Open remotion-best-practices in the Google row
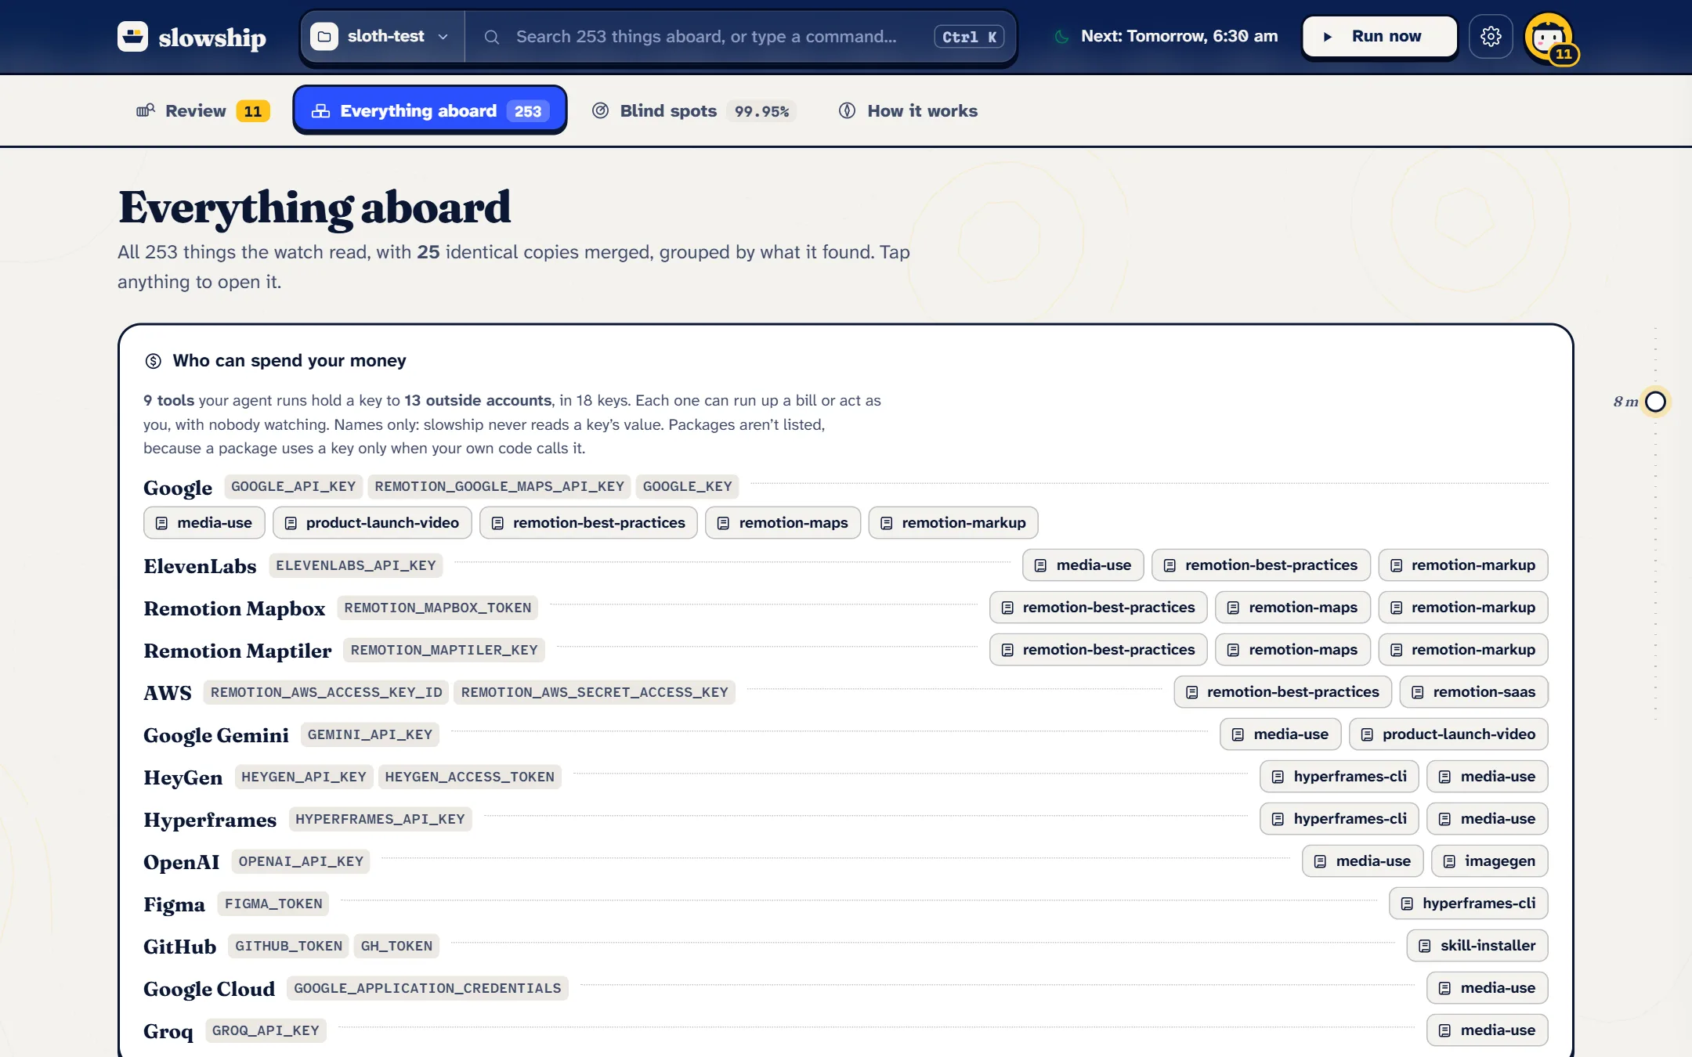1692x1057 pixels. (x=588, y=522)
